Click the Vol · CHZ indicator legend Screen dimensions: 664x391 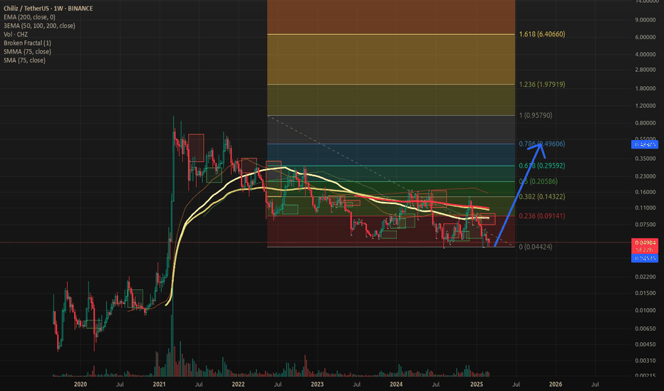16,34
